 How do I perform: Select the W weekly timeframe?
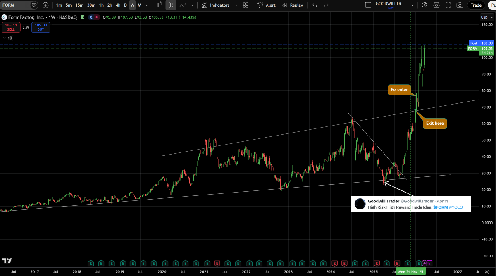[x=132, y=5]
